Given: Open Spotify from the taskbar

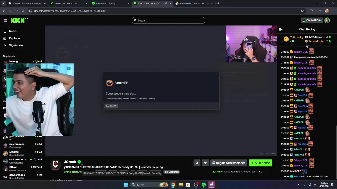Looking at the screenshot, I should [x=204, y=185].
